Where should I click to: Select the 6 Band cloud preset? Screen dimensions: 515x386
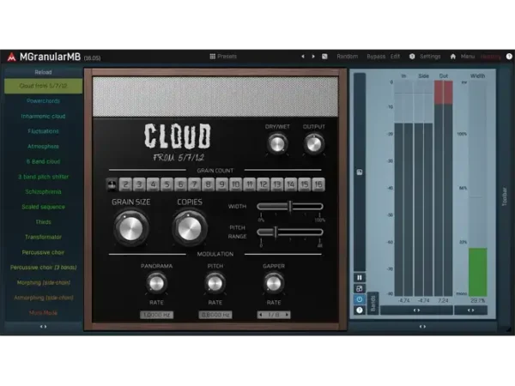44,161
